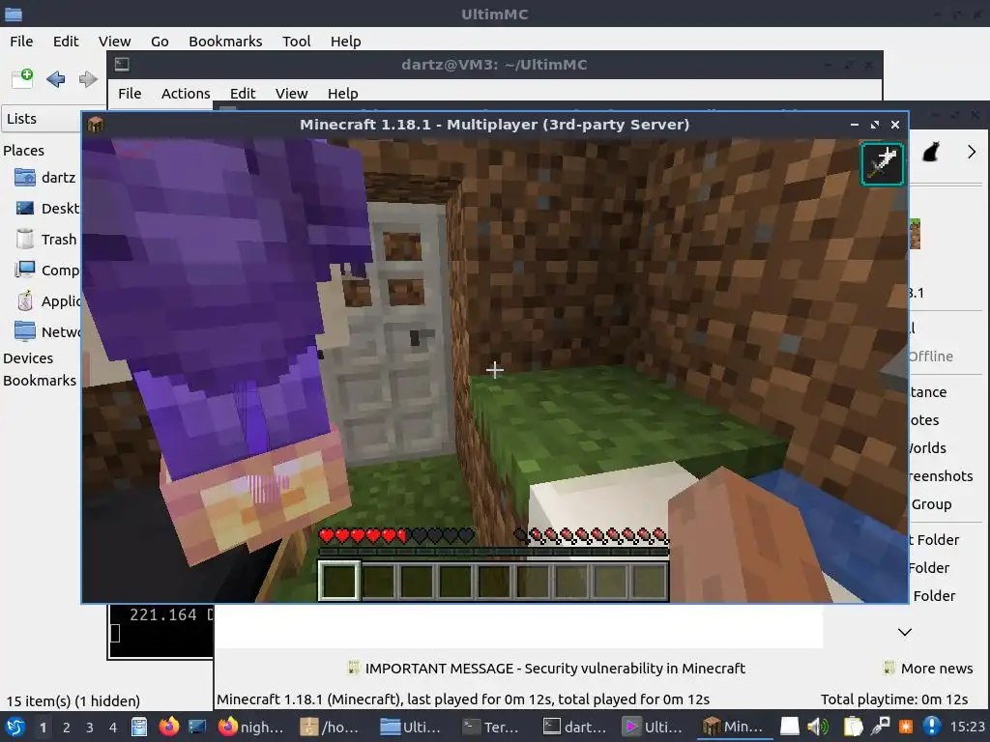Viewport: 990px width, 742px height.
Task: Expand UltimMC toolbar overflow arrow
Action: click(972, 152)
